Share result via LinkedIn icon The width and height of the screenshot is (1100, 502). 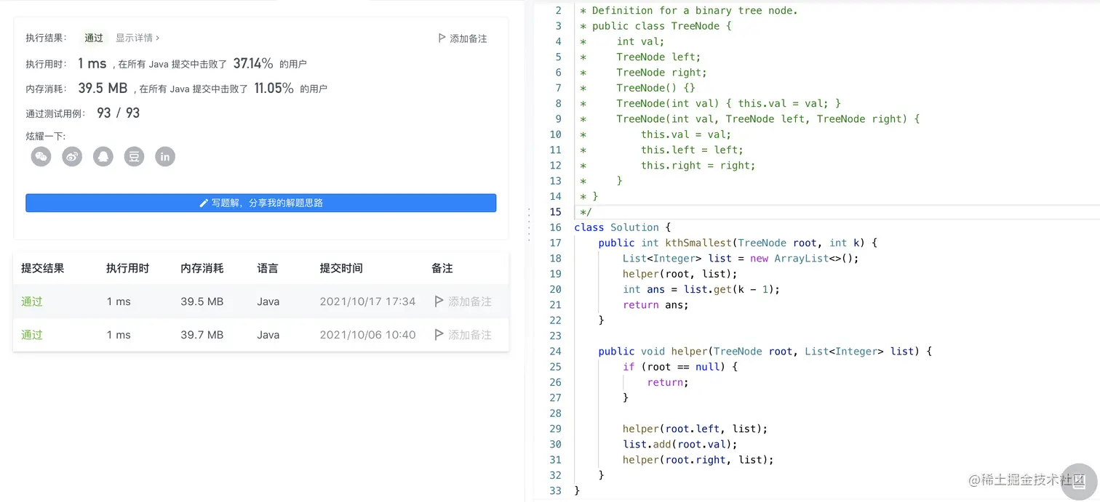coord(165,156)
